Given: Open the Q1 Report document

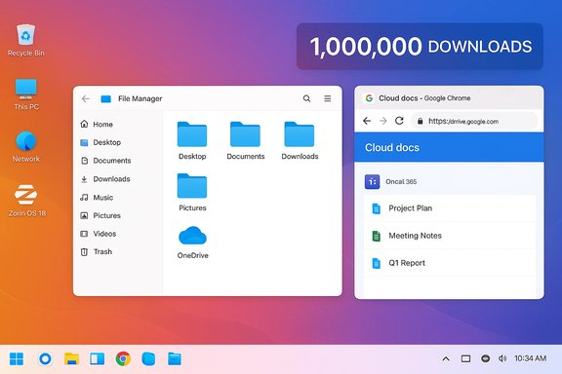Looking at the screenshot, I should tap(450, 263).
